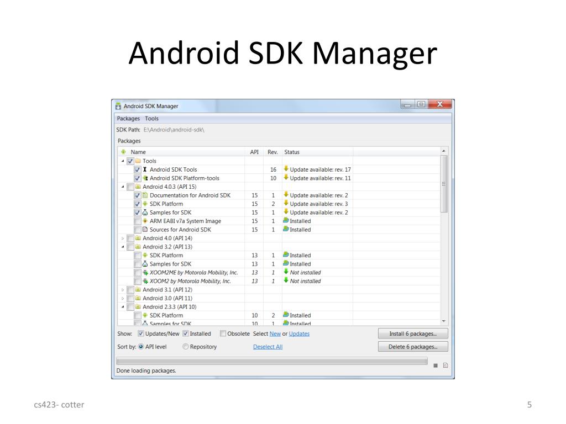This screenshot has height=424, width=566.
Task: Collapse the Android 3.2 (API 13) group
Action: [123, 247]
